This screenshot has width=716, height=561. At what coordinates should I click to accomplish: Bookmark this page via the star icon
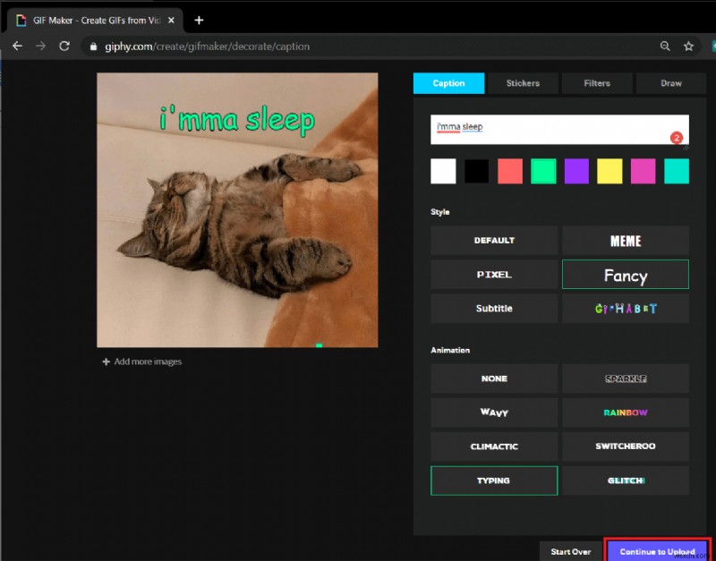(x=689, y=46)
